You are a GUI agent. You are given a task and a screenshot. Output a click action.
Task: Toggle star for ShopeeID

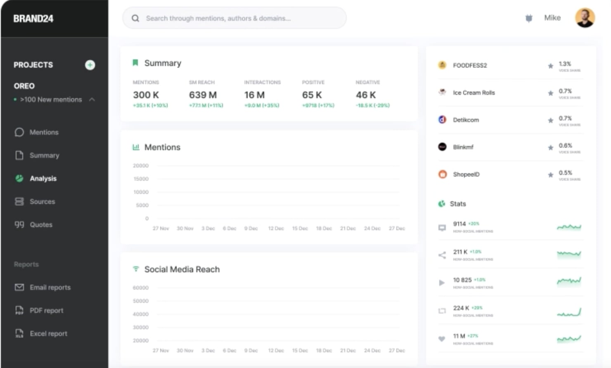(x=550, y=175)
